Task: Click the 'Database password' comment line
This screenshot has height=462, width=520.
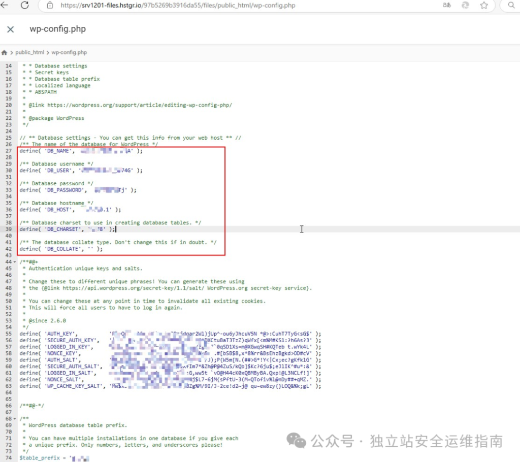Action: [56, 183]
